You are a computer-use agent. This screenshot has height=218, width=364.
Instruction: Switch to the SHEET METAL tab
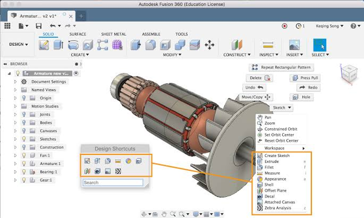click(x=113, y=34)
